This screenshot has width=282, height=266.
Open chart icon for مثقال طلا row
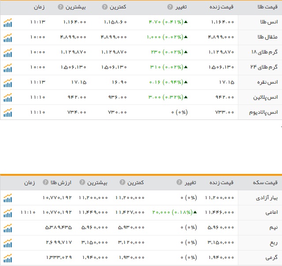[8, 38]
